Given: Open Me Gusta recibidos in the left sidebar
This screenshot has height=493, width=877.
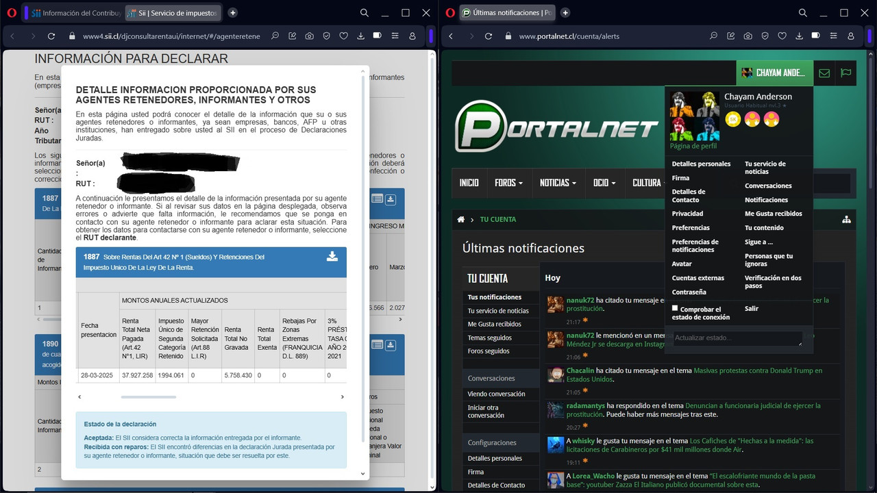Looking at the screenshot, I should (495, 324).
